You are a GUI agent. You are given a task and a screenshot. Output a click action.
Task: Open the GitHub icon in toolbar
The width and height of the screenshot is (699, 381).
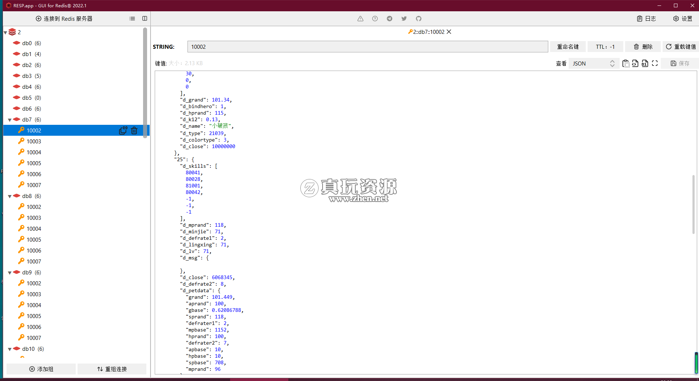(x=418, y=19)
